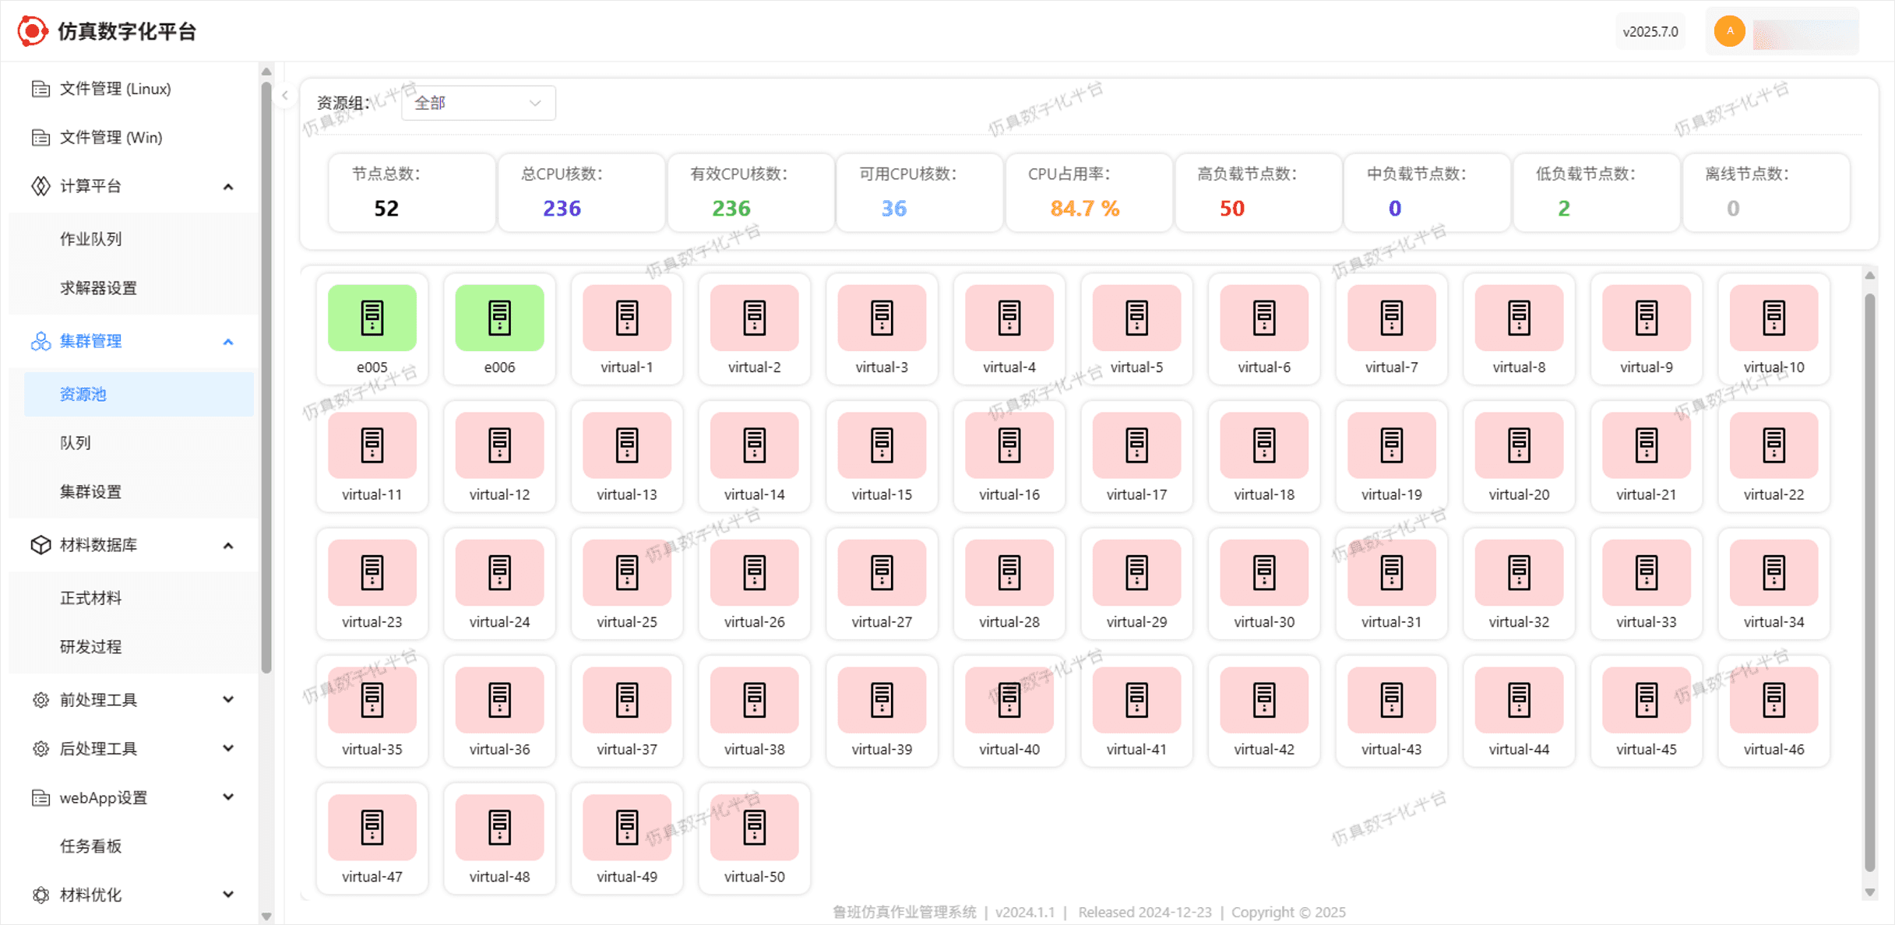
Task: Expand the 前处理工具 menu section
Action: click(x=228, y=699)
